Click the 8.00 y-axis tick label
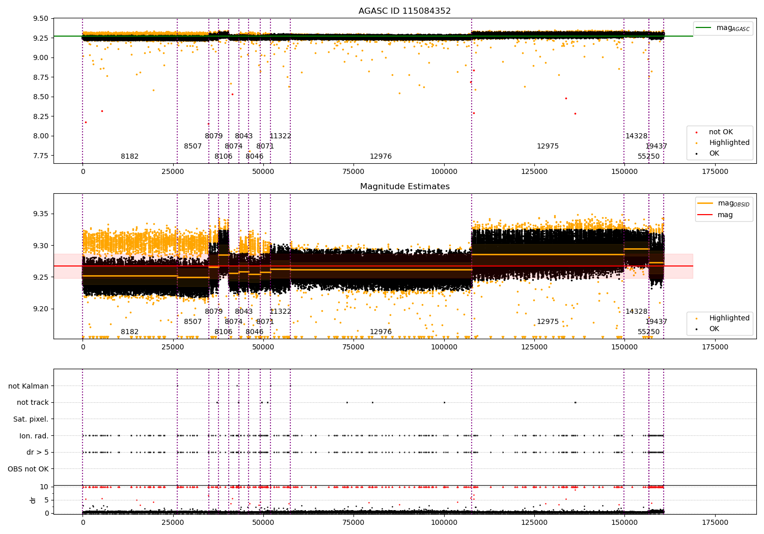Viewport: 764px width, 534px height. 40,136
